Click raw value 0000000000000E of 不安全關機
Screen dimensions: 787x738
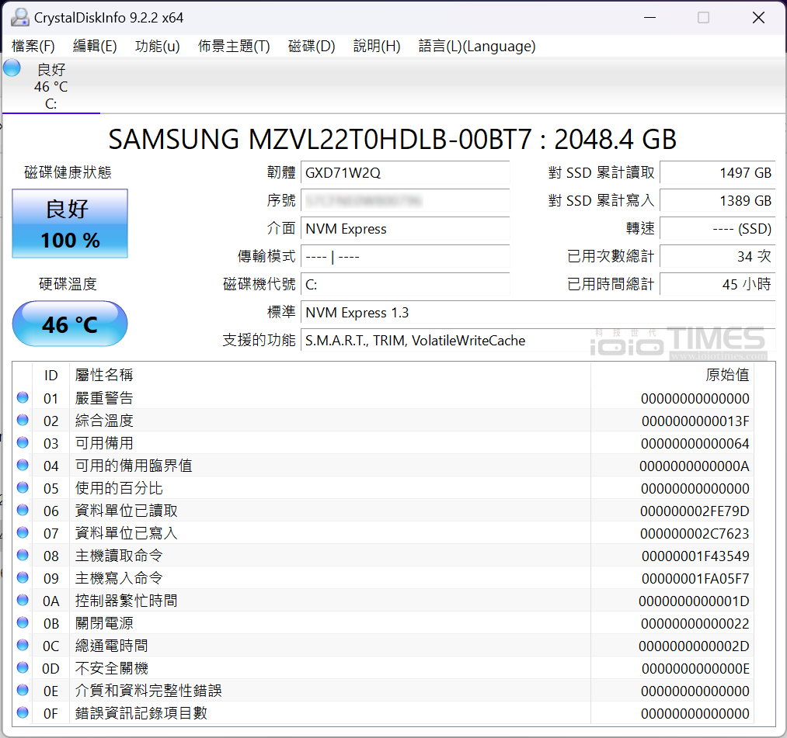[x=695, y=669]
